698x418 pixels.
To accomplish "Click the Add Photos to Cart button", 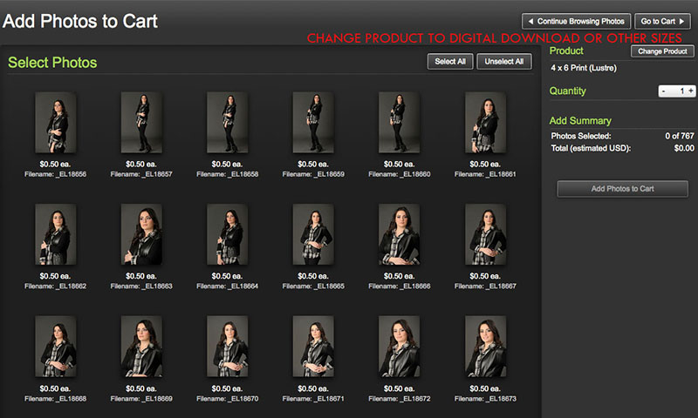I will pos(622,188).
